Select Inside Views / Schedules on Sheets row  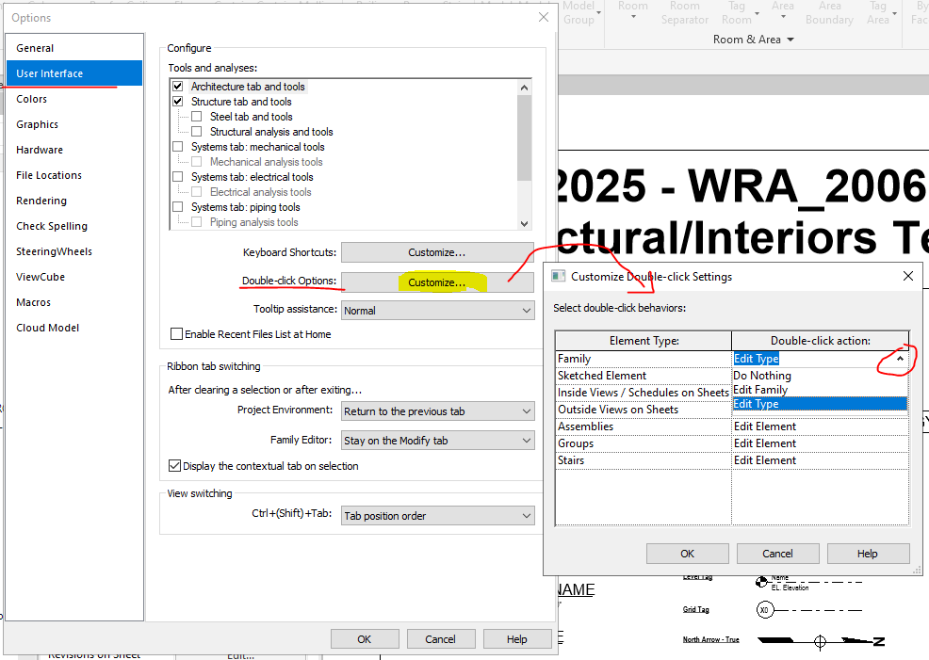[644, 393]
